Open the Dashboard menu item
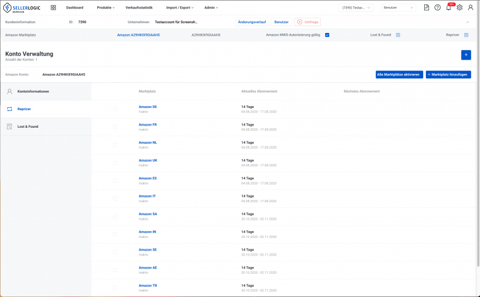 pos(75,7)
